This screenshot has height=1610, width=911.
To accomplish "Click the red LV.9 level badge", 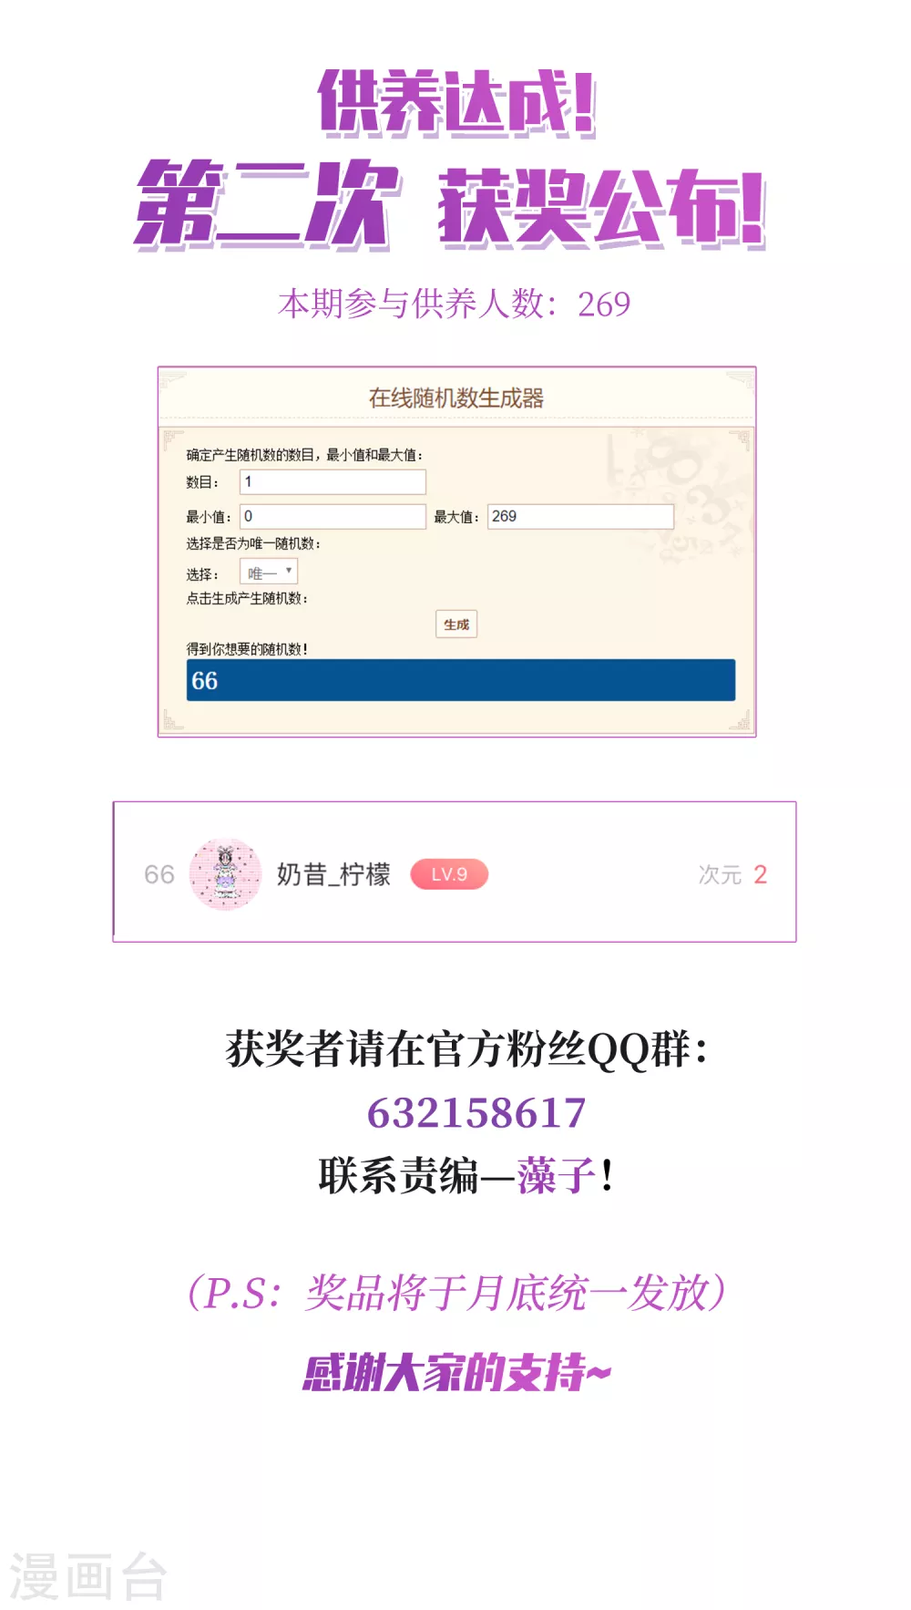I will click(x=449, y=874).
